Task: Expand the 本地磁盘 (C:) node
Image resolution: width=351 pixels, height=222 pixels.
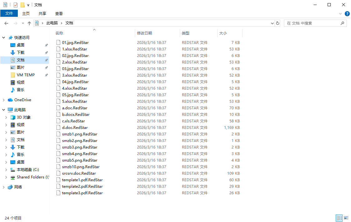Action: point(6,170)
